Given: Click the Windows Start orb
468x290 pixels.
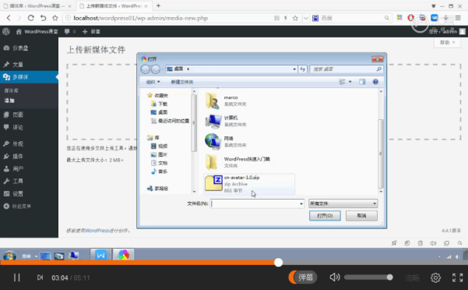Looking at the screenshot, I should pos(9,256).
